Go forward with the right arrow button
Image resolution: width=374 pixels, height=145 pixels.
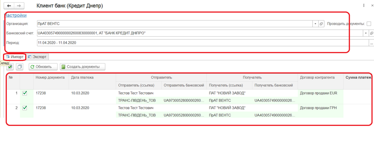pyautogui.click(x=19, y=6)
